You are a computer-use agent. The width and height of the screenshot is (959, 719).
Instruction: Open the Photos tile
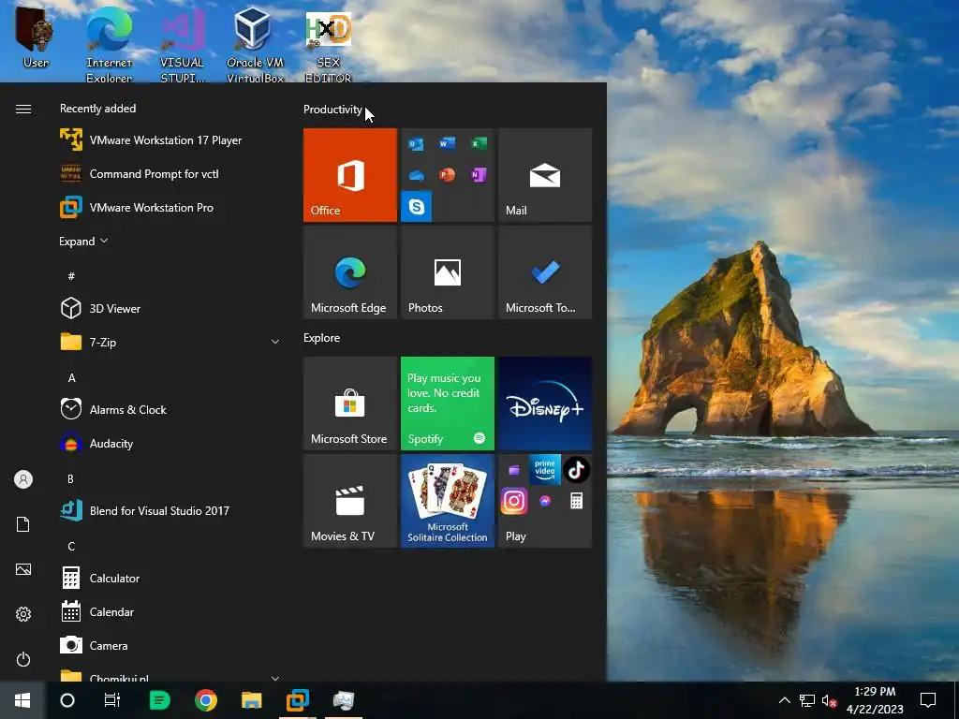(x=447, y=272)
